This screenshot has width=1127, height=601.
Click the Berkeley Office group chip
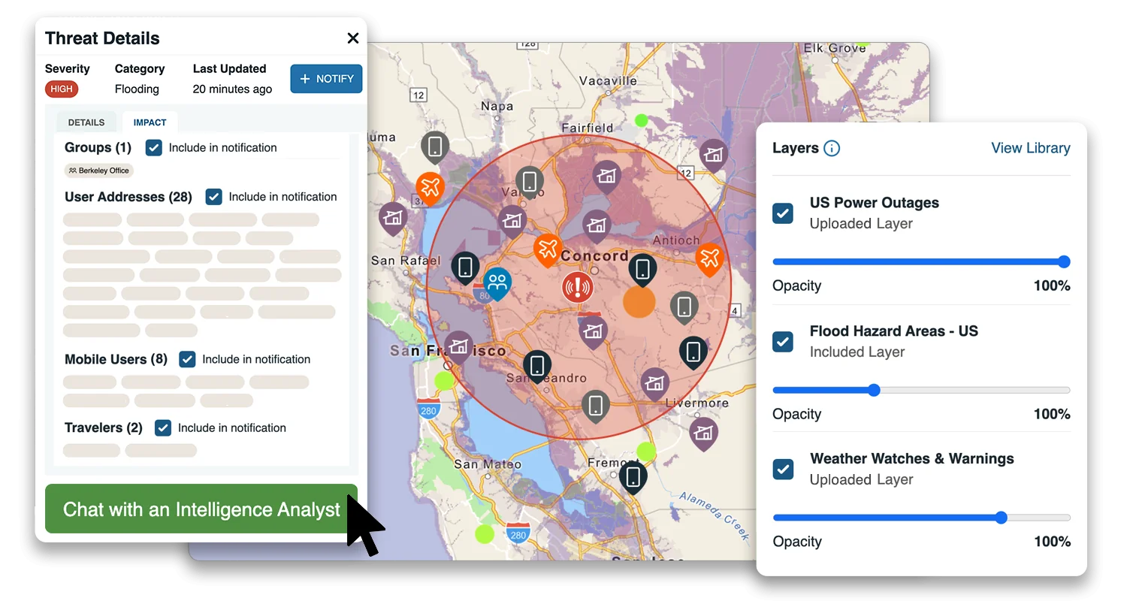pyautogui.click(x=98, y=171)
